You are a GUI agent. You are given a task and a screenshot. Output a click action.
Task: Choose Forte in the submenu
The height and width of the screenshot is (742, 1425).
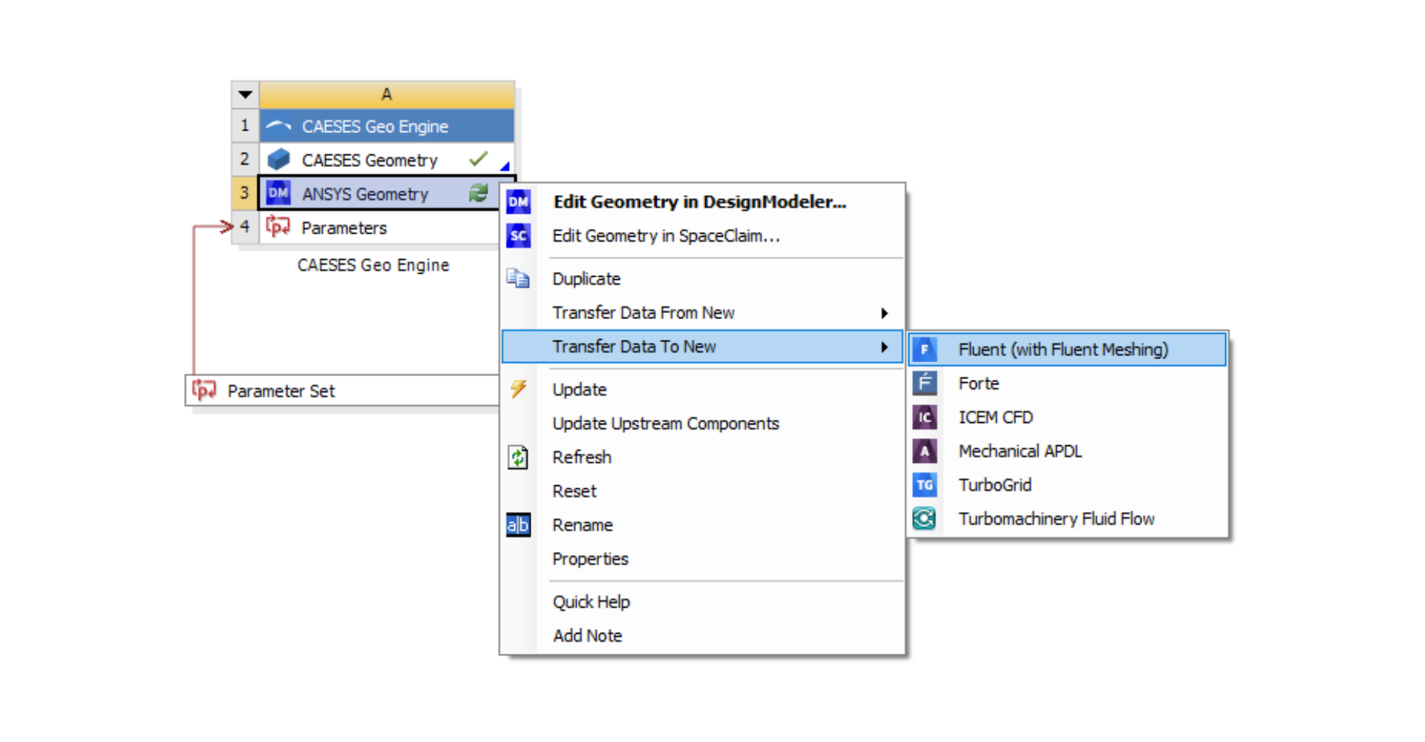[x=1067, y=384]
